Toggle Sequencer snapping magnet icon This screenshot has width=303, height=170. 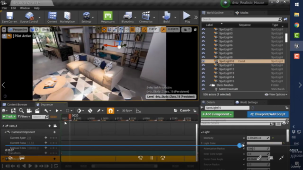tap(110, 110)
